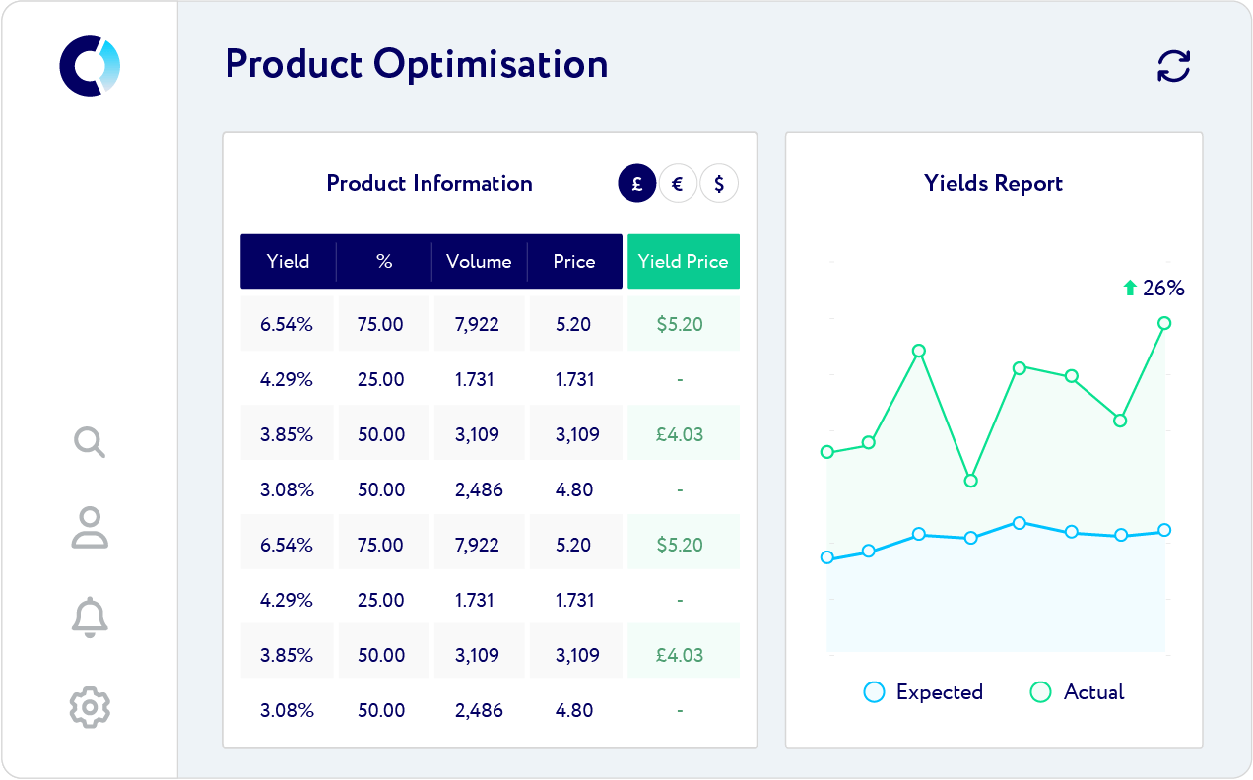This screenshot has height=780, width=1253.
Task: Click the last Actual data point on chart
Action: tap(1164, 323)
